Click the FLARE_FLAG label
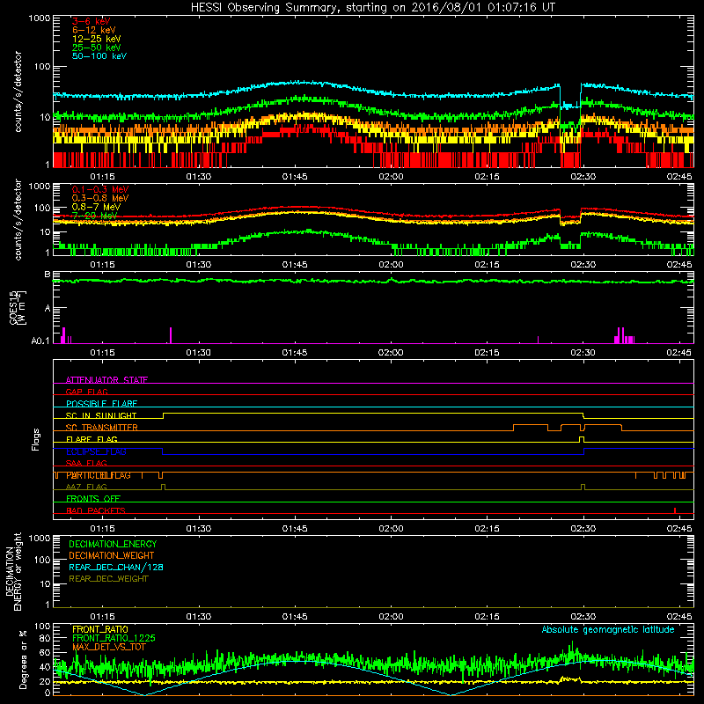Screen dimensions: 704x704 (x=92, y=439)
